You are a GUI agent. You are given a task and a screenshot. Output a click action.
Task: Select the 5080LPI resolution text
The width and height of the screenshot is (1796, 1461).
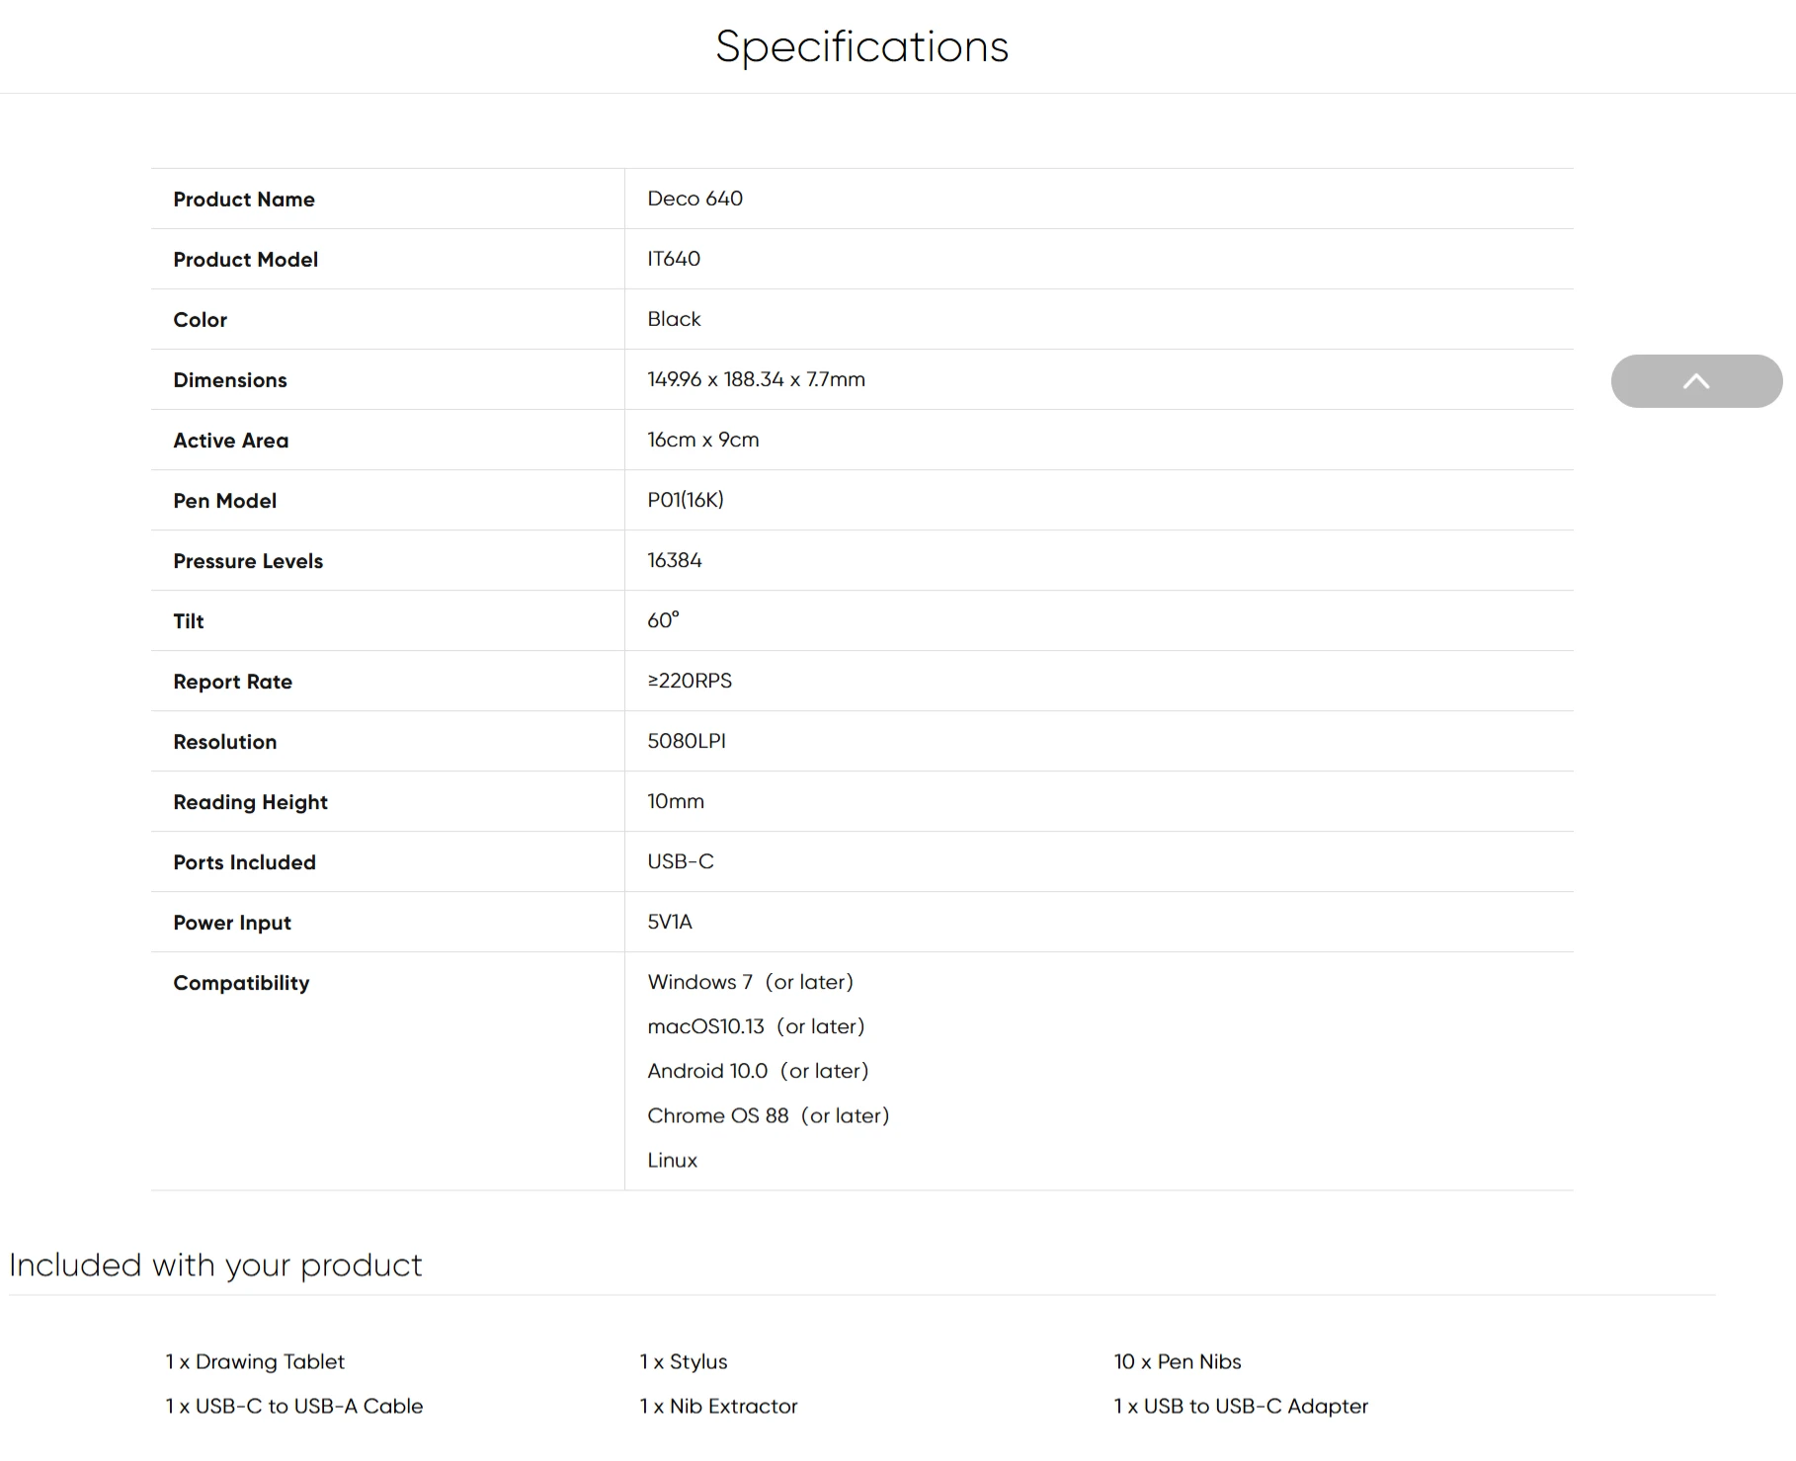tap(687, 741)
